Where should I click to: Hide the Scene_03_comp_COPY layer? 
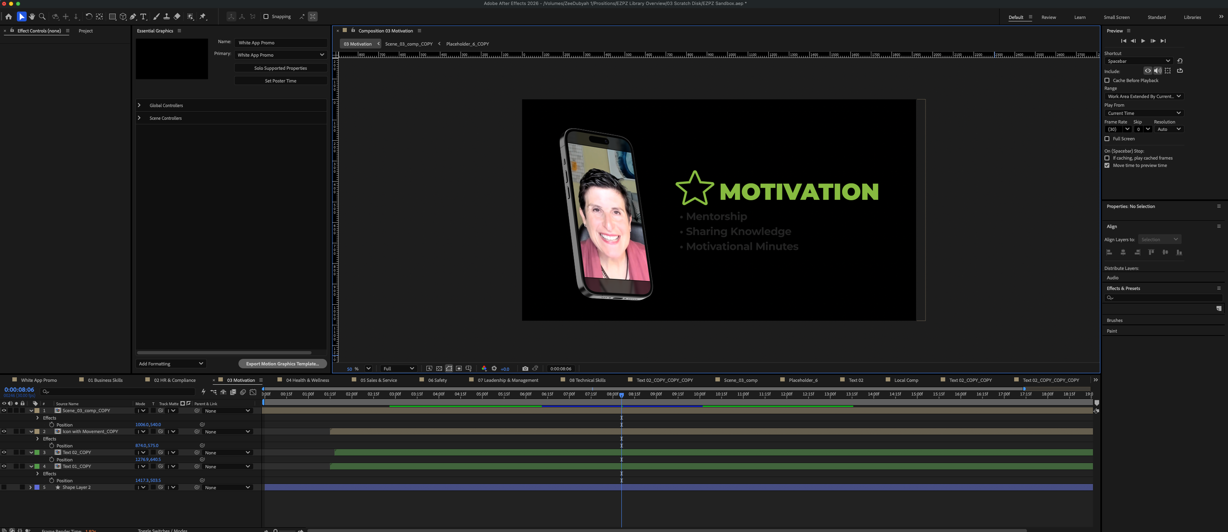[x=4, y=411]
